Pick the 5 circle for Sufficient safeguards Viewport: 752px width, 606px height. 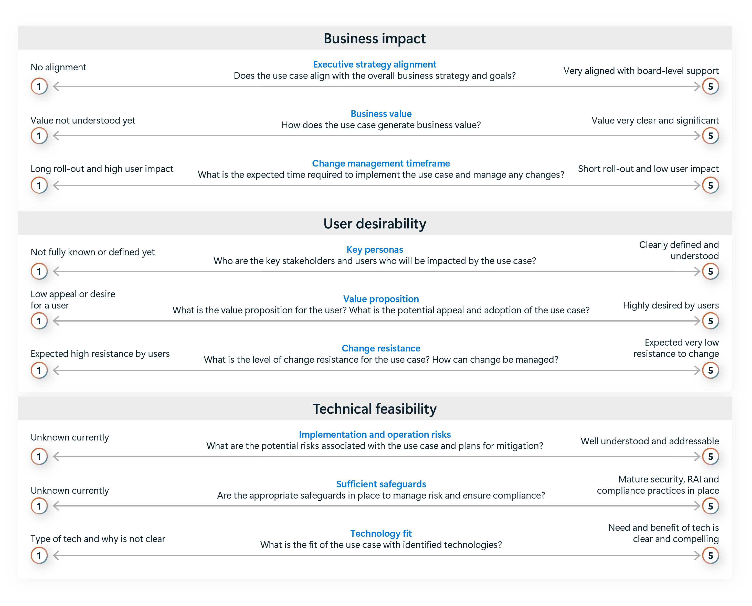click(710, 506)
